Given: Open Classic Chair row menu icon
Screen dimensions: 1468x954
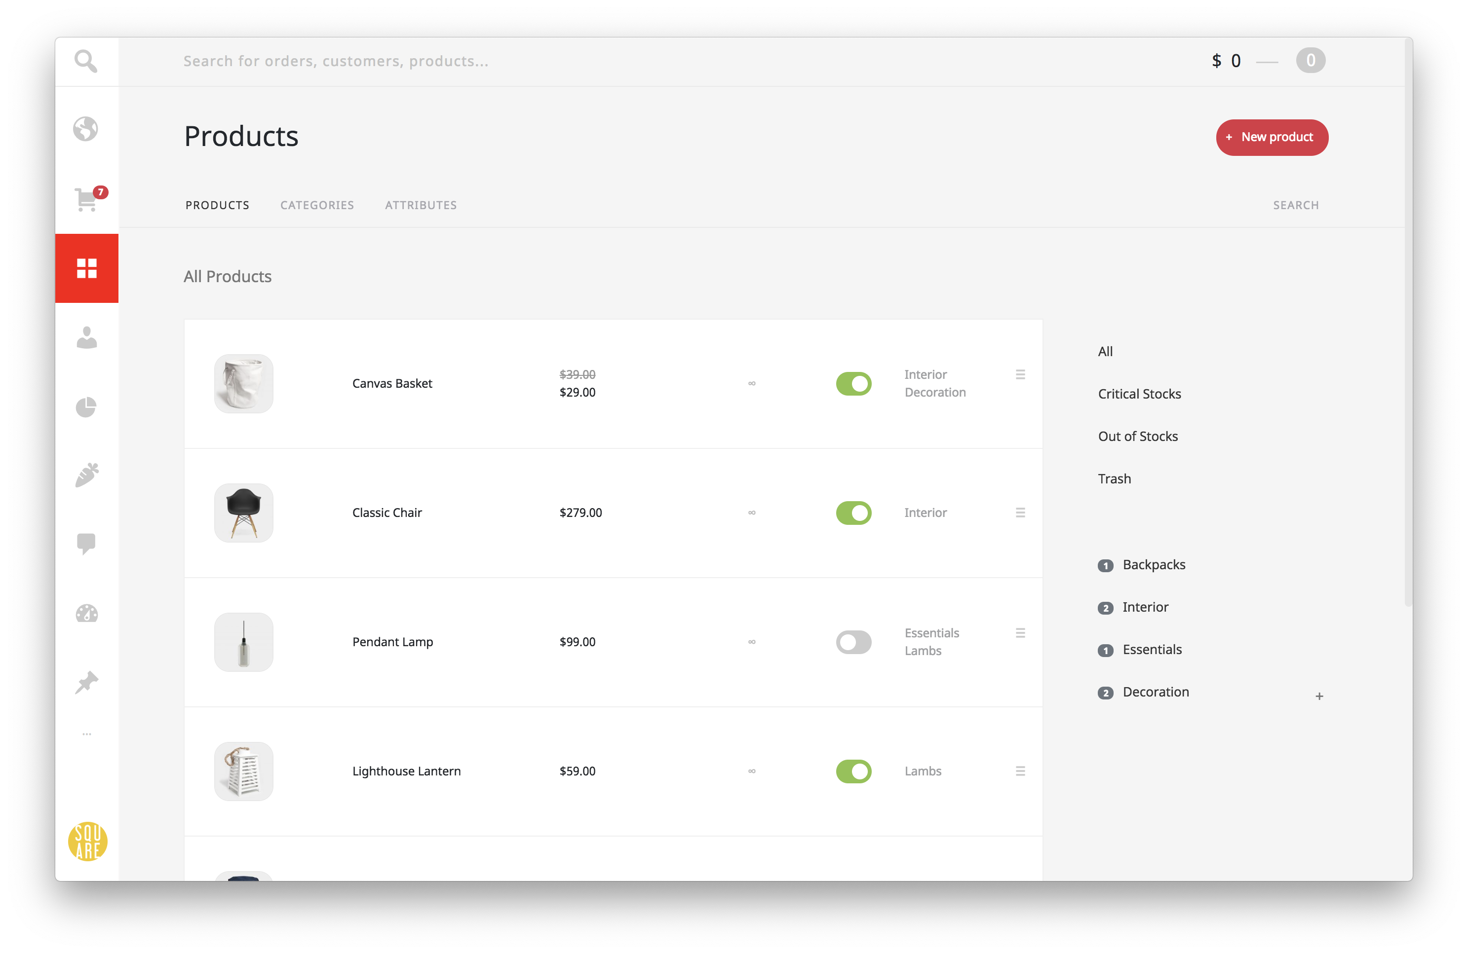Looking at the screenshot, I should pyautogui.click(x=1020, y=513).
